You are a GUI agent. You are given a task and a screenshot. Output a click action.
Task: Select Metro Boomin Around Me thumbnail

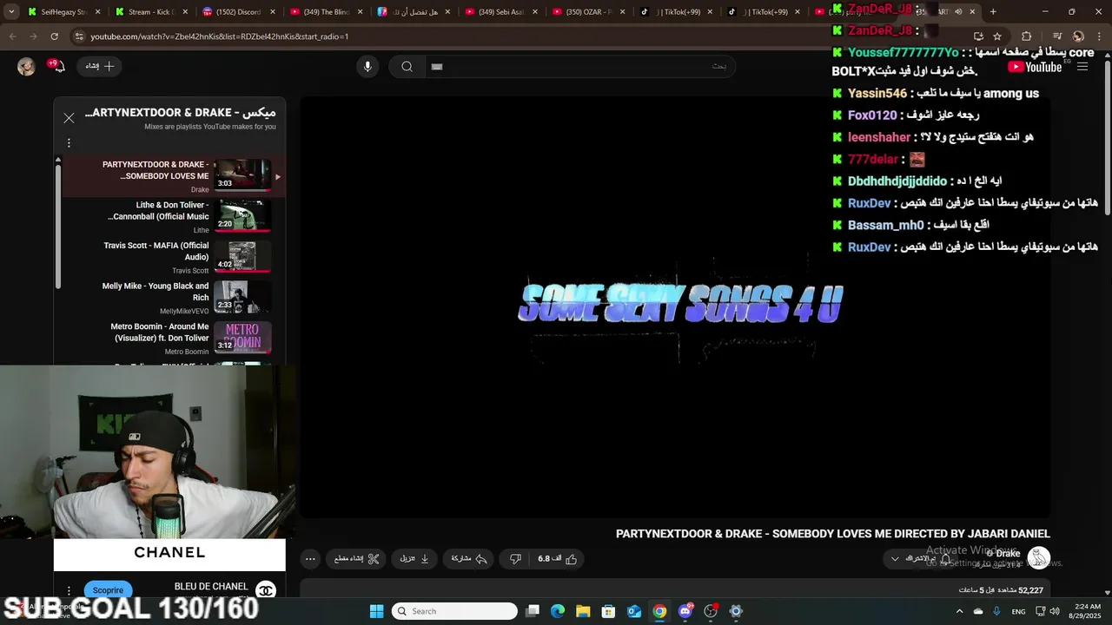(242, 338)
